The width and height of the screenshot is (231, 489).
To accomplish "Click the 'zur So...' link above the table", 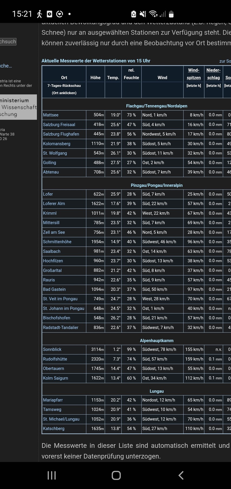I will pyautogui.click(x=225, y=61).
